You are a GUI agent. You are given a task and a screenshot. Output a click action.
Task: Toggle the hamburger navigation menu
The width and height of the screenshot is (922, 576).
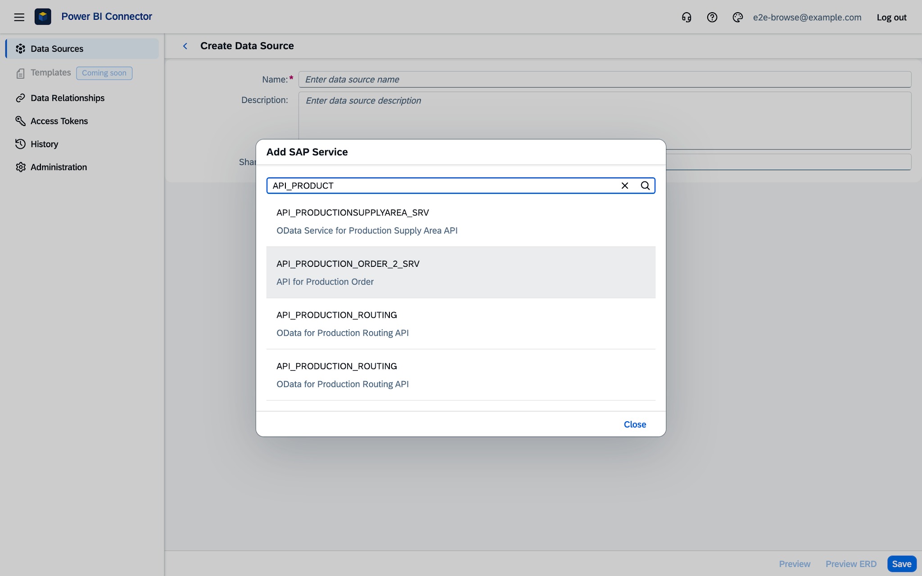click(x=19, y=17)
